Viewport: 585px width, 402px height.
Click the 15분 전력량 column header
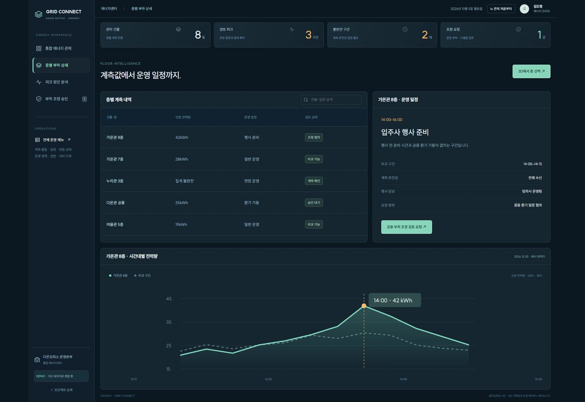point(183,117)
